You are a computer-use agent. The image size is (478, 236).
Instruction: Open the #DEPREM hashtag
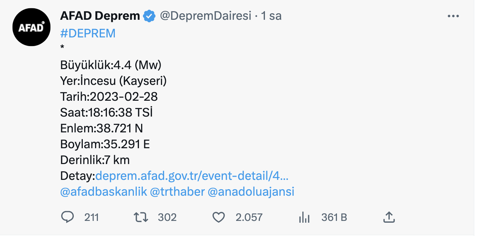coord(87,33)
